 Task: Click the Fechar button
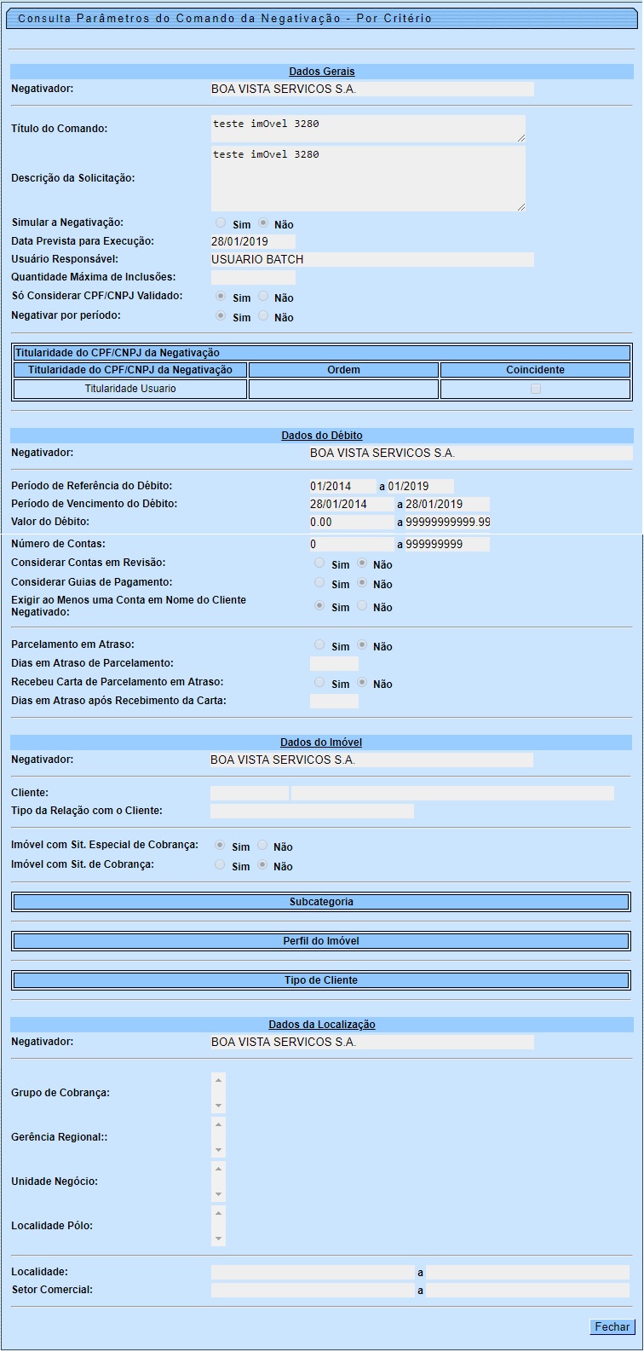(612, 1327)
